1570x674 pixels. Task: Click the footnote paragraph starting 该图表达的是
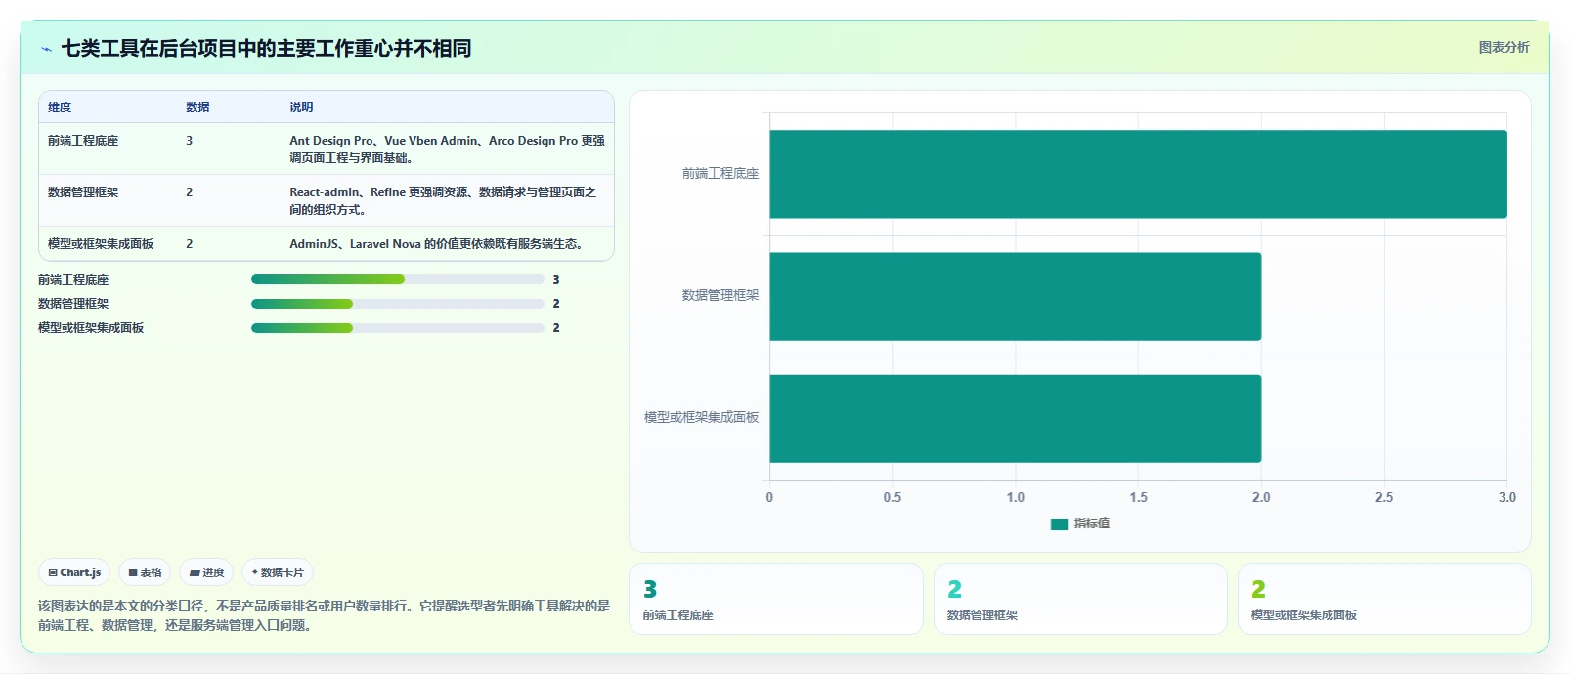tap(324, 615)
